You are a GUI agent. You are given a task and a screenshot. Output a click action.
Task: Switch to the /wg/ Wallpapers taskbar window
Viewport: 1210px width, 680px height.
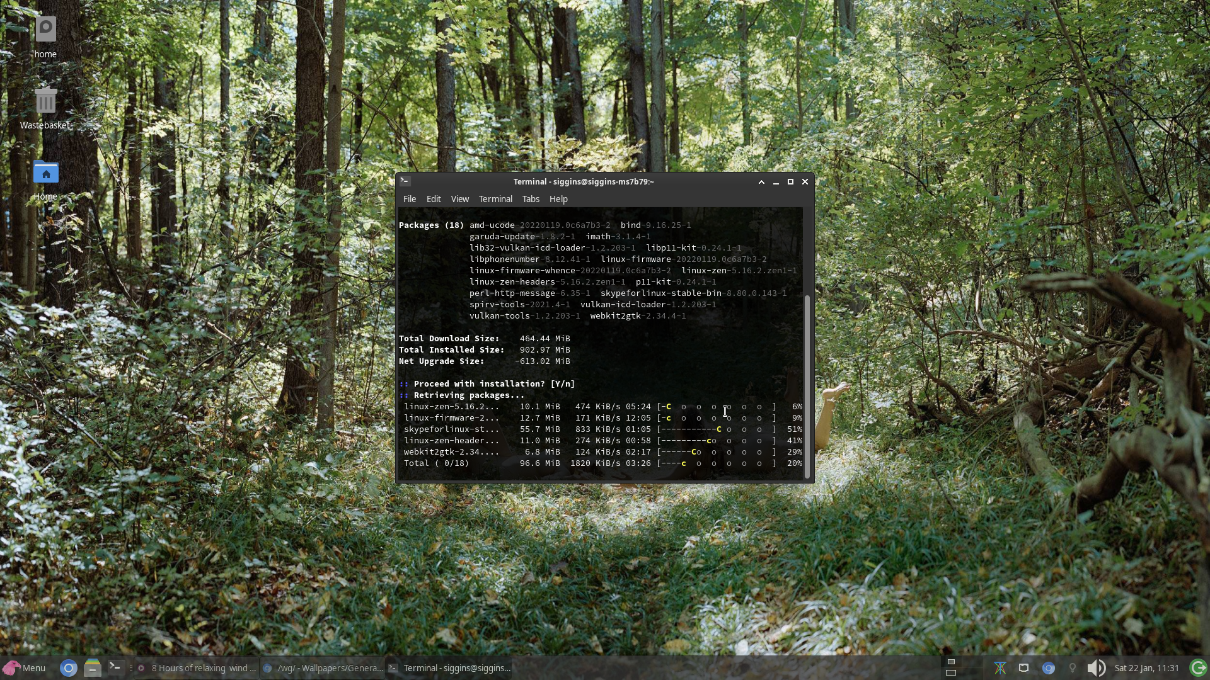pos(323,668)
